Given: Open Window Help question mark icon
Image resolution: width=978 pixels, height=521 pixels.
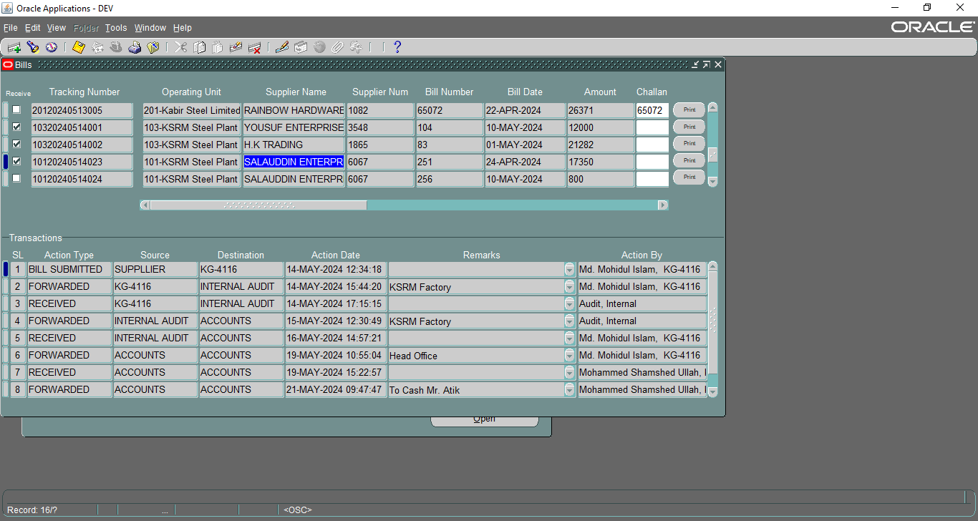Looking at the screenshot, I should click(x=397, y=47).
